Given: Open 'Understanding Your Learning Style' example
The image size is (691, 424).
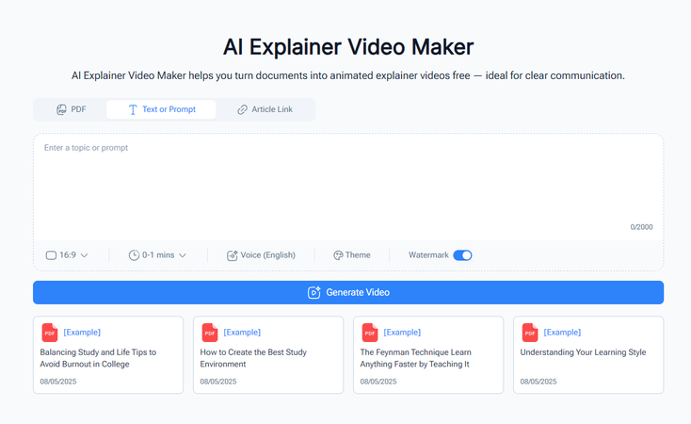Looking at the screenshot, I should point(588,354).
